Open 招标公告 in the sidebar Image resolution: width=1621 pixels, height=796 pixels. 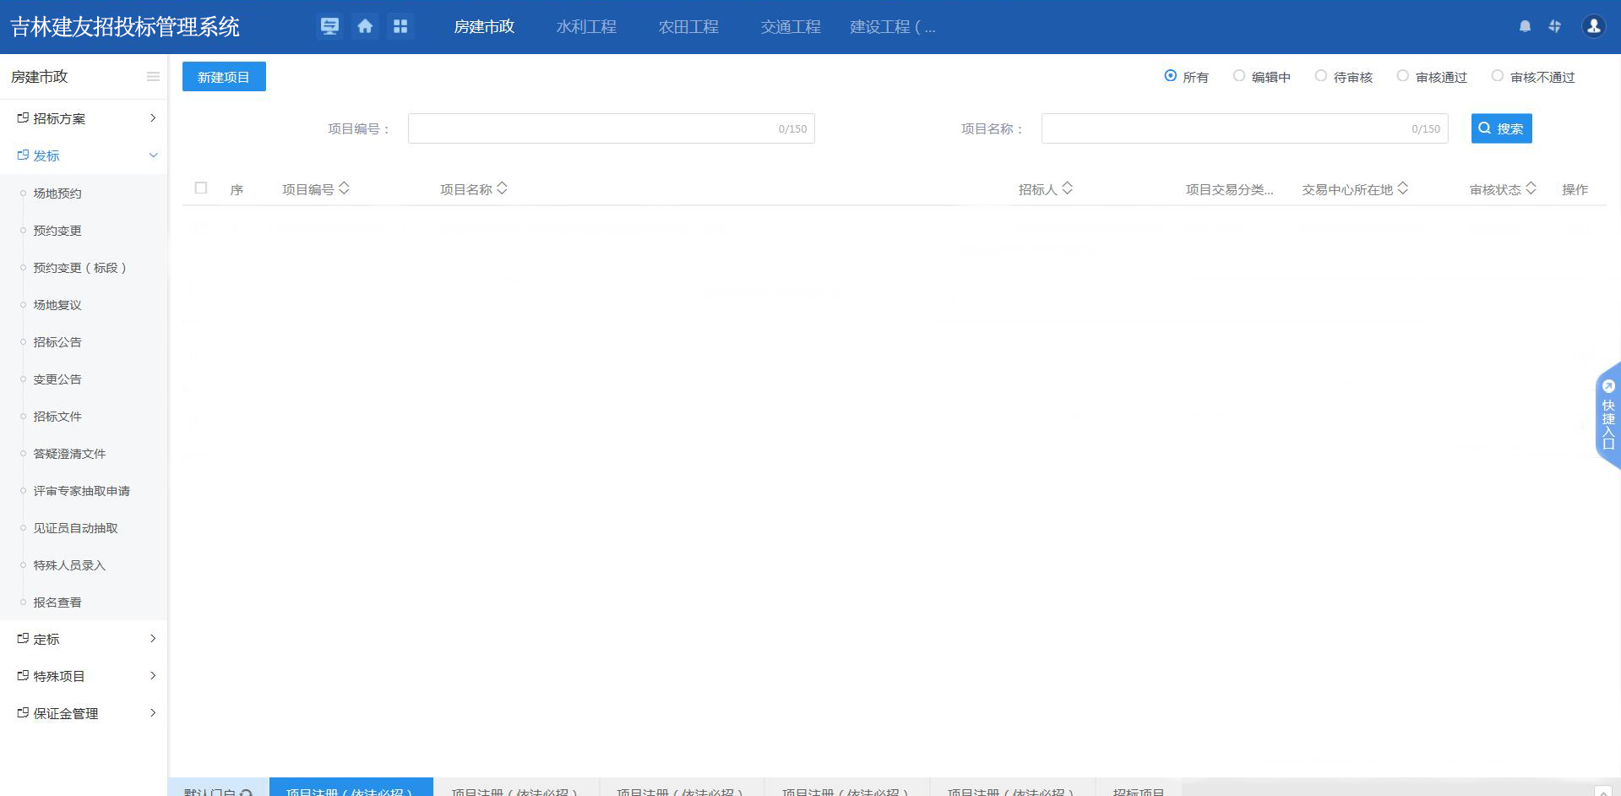pyautogui.click(x=57, y=342)
